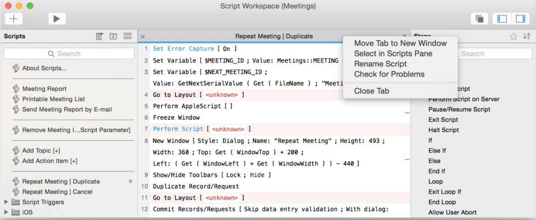Toggle the left Scripts pane visibility
This screenshot has height=220, width=536.
click(502, 19)
